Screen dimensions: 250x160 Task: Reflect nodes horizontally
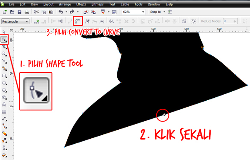pyautogui.click(x=167, y=21)
